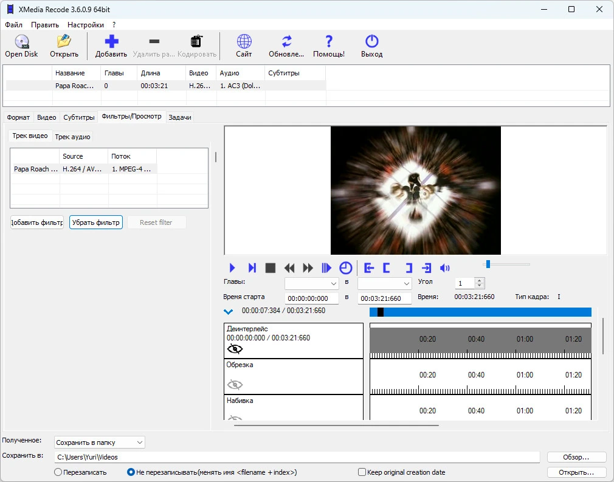The width and height of the screenshot is (614, 482).
Task: Click the Название column header
Action: [x=76, y=73]
